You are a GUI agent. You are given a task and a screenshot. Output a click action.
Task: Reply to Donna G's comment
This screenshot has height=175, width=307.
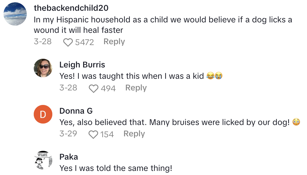(134, 134)
